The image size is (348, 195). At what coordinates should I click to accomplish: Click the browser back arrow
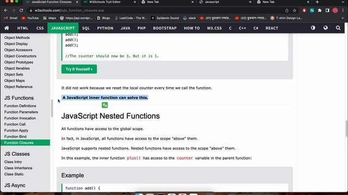click(6, 10)
